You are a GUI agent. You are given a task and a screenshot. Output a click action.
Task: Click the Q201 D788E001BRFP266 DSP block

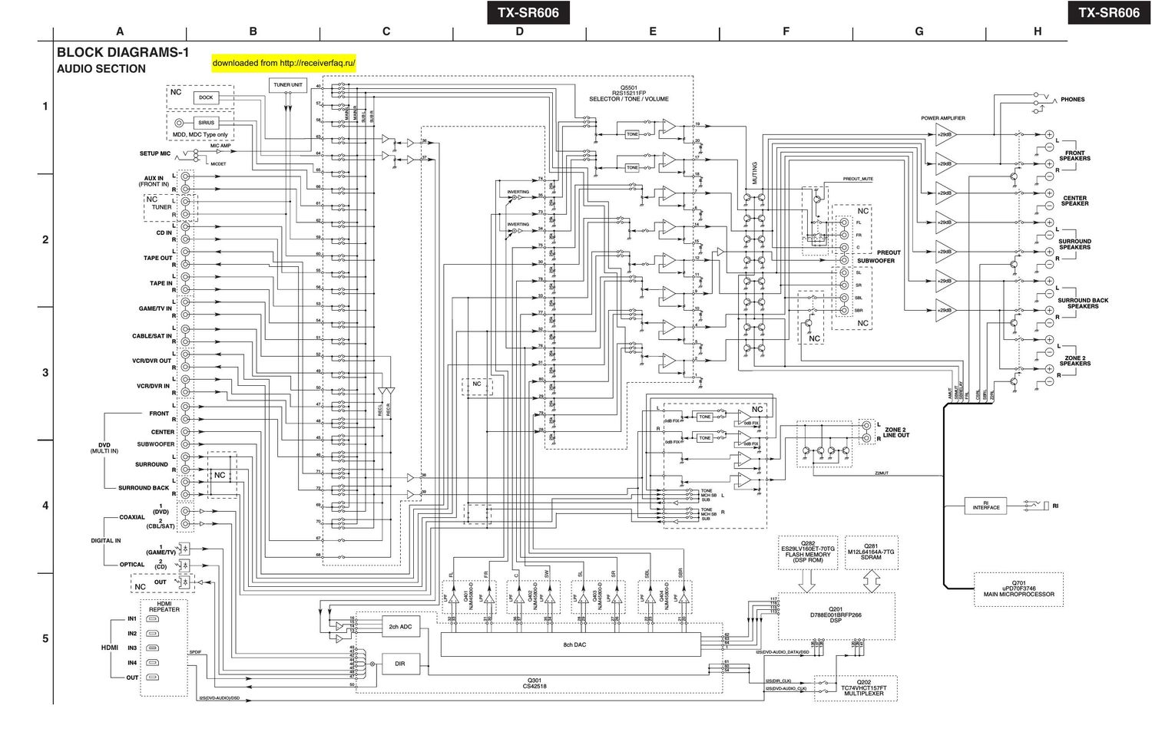click(836, 617)
